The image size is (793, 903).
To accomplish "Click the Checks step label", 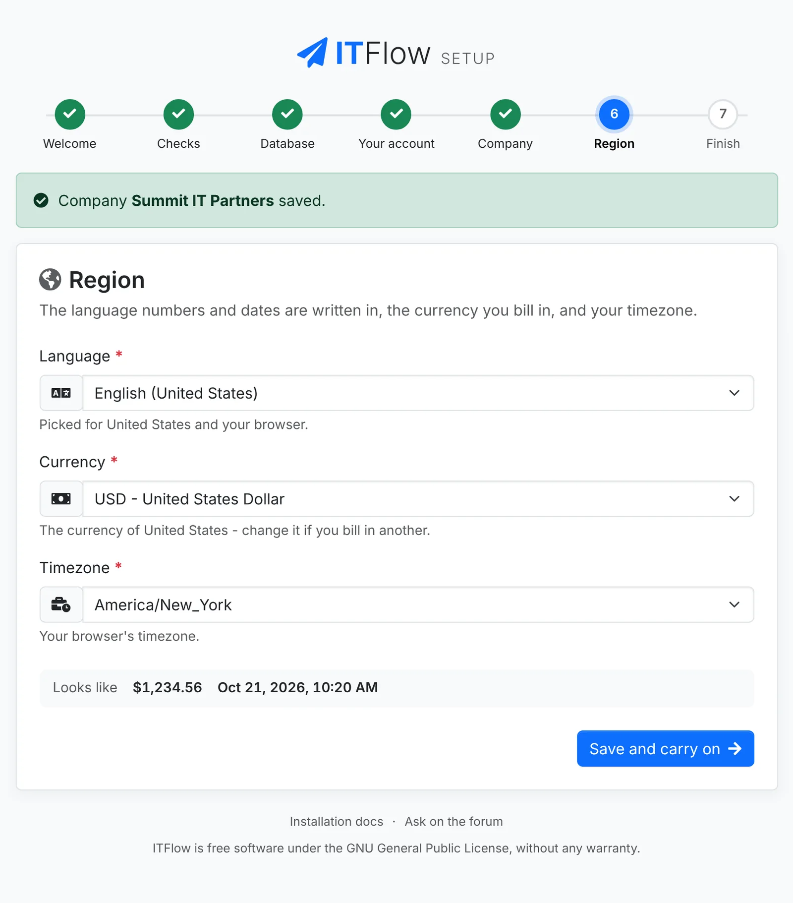I will (178, 143).
